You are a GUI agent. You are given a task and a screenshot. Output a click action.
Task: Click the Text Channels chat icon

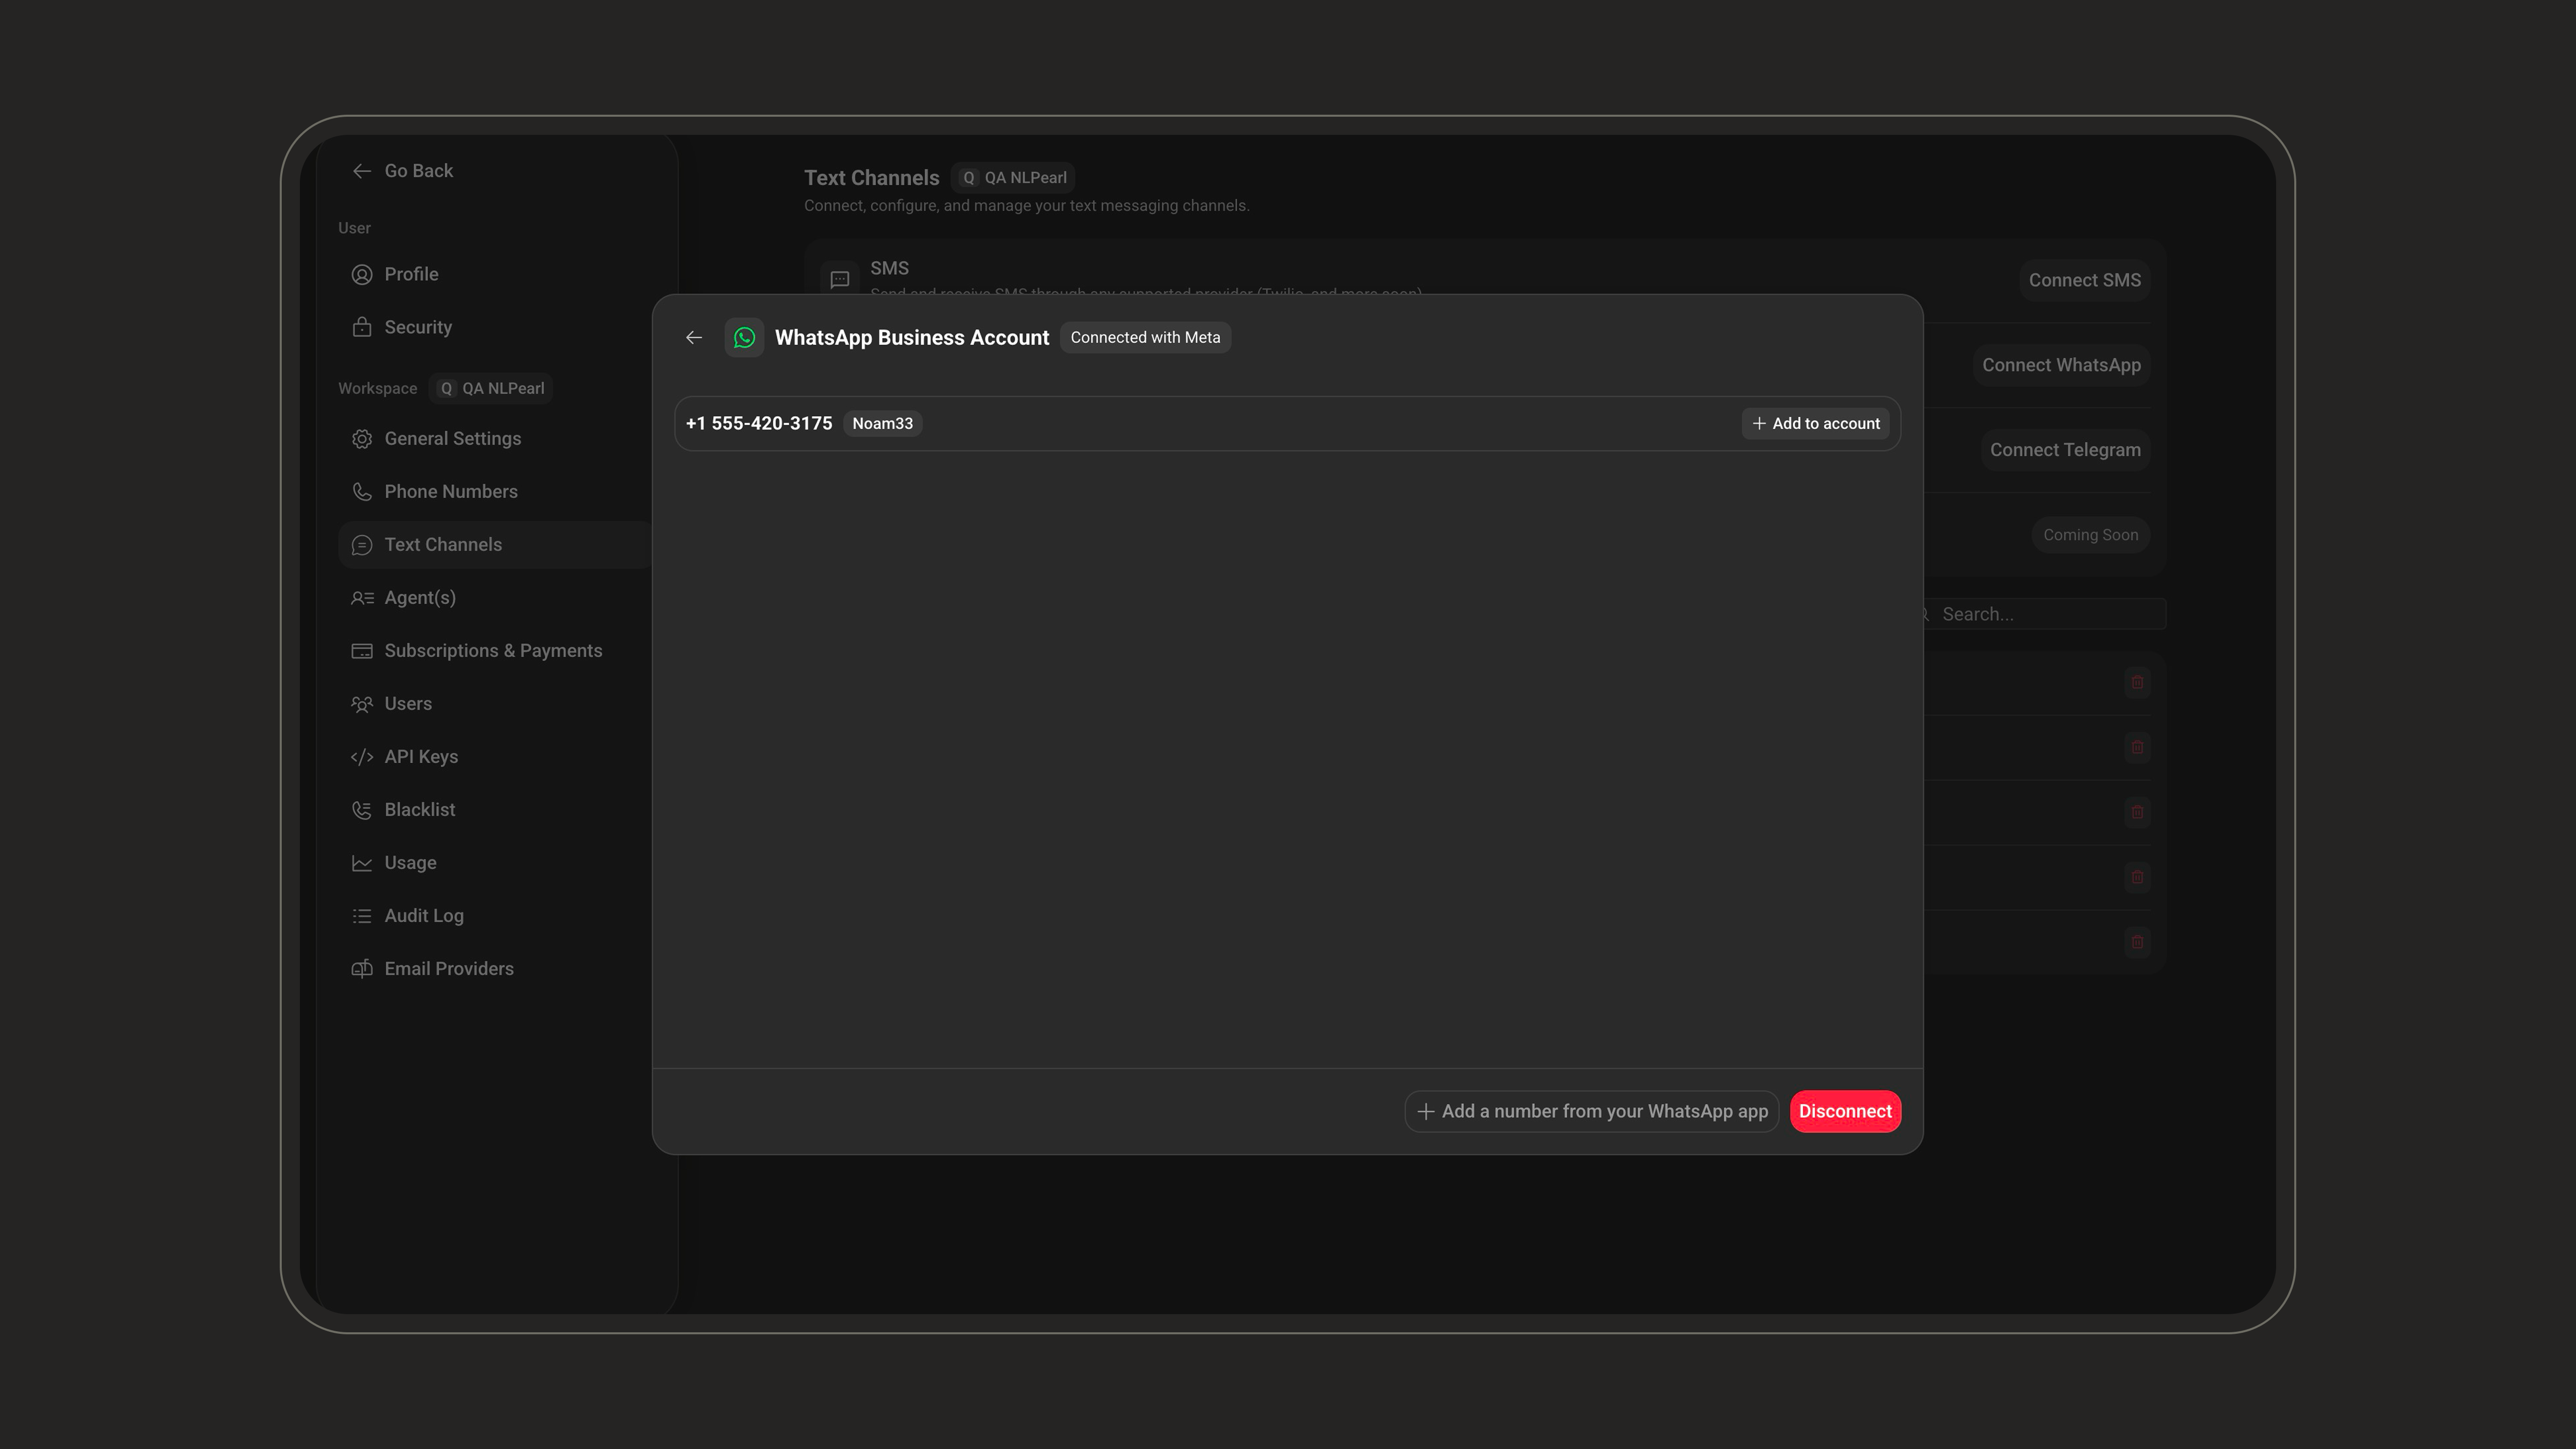point(362,545)
